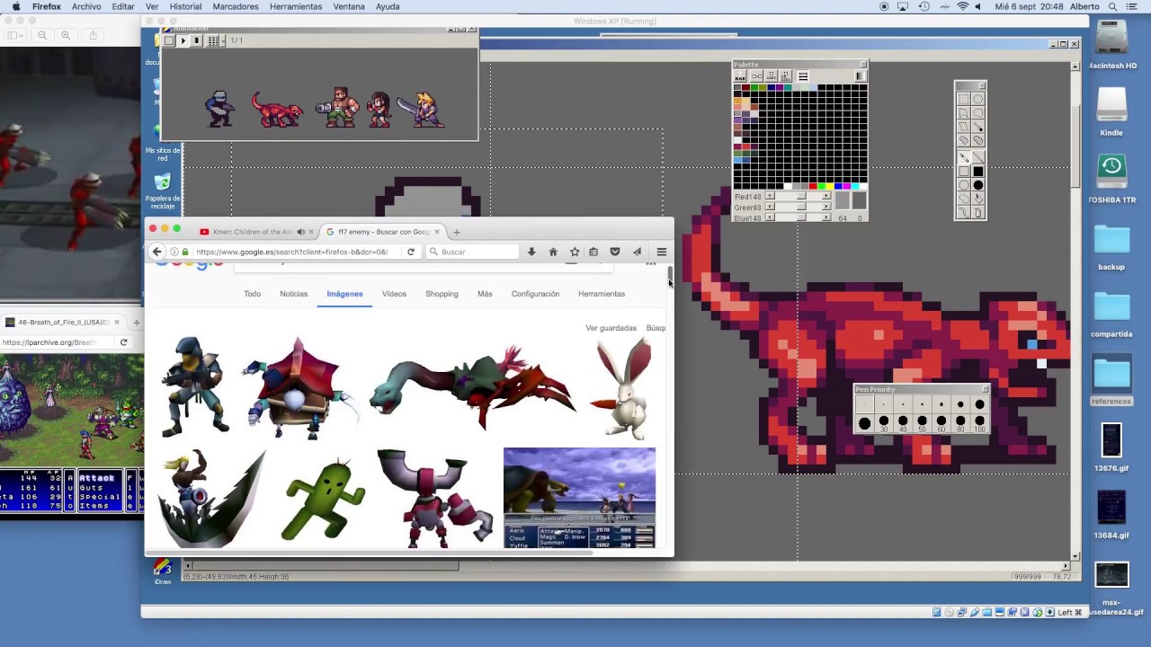Stop the animation in Animation window

[196, 40]
